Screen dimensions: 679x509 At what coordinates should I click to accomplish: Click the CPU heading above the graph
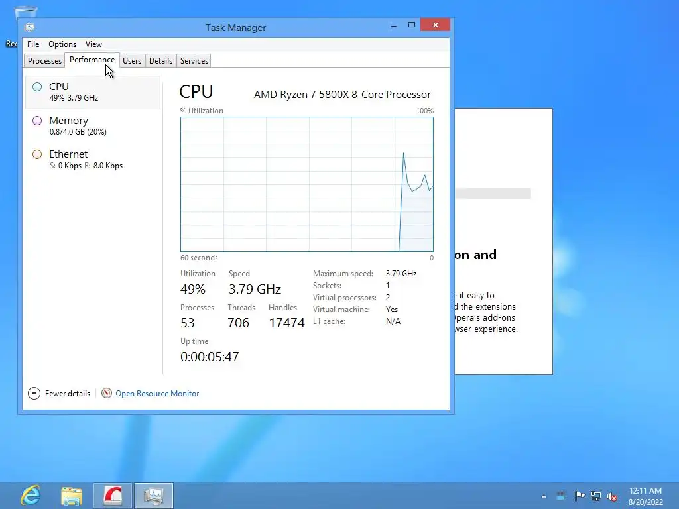196,91
